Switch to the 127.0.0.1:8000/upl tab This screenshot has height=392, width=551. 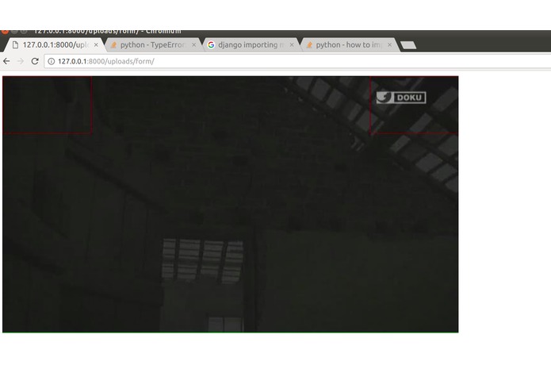[x=55, y=45]
